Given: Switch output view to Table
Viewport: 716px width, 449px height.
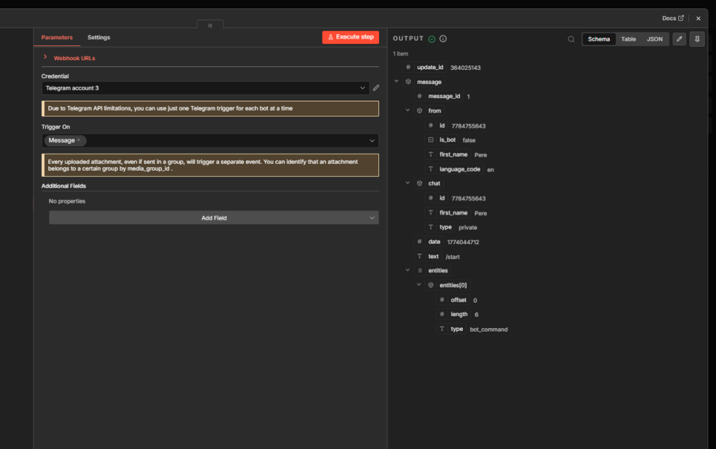Looking at the screenshot, I should point(628,38).
